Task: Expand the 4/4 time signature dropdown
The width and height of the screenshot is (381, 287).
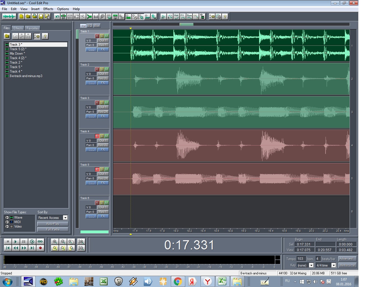Action: 334,265
